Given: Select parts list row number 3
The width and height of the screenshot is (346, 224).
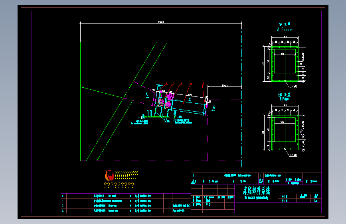Looking at the screenshot, I should click(126, 206).
